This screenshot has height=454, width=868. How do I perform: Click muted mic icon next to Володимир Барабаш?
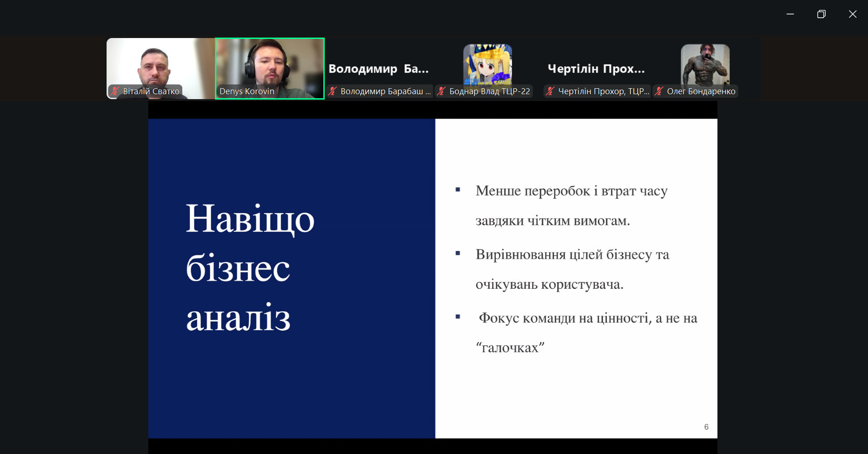point(332,91)
